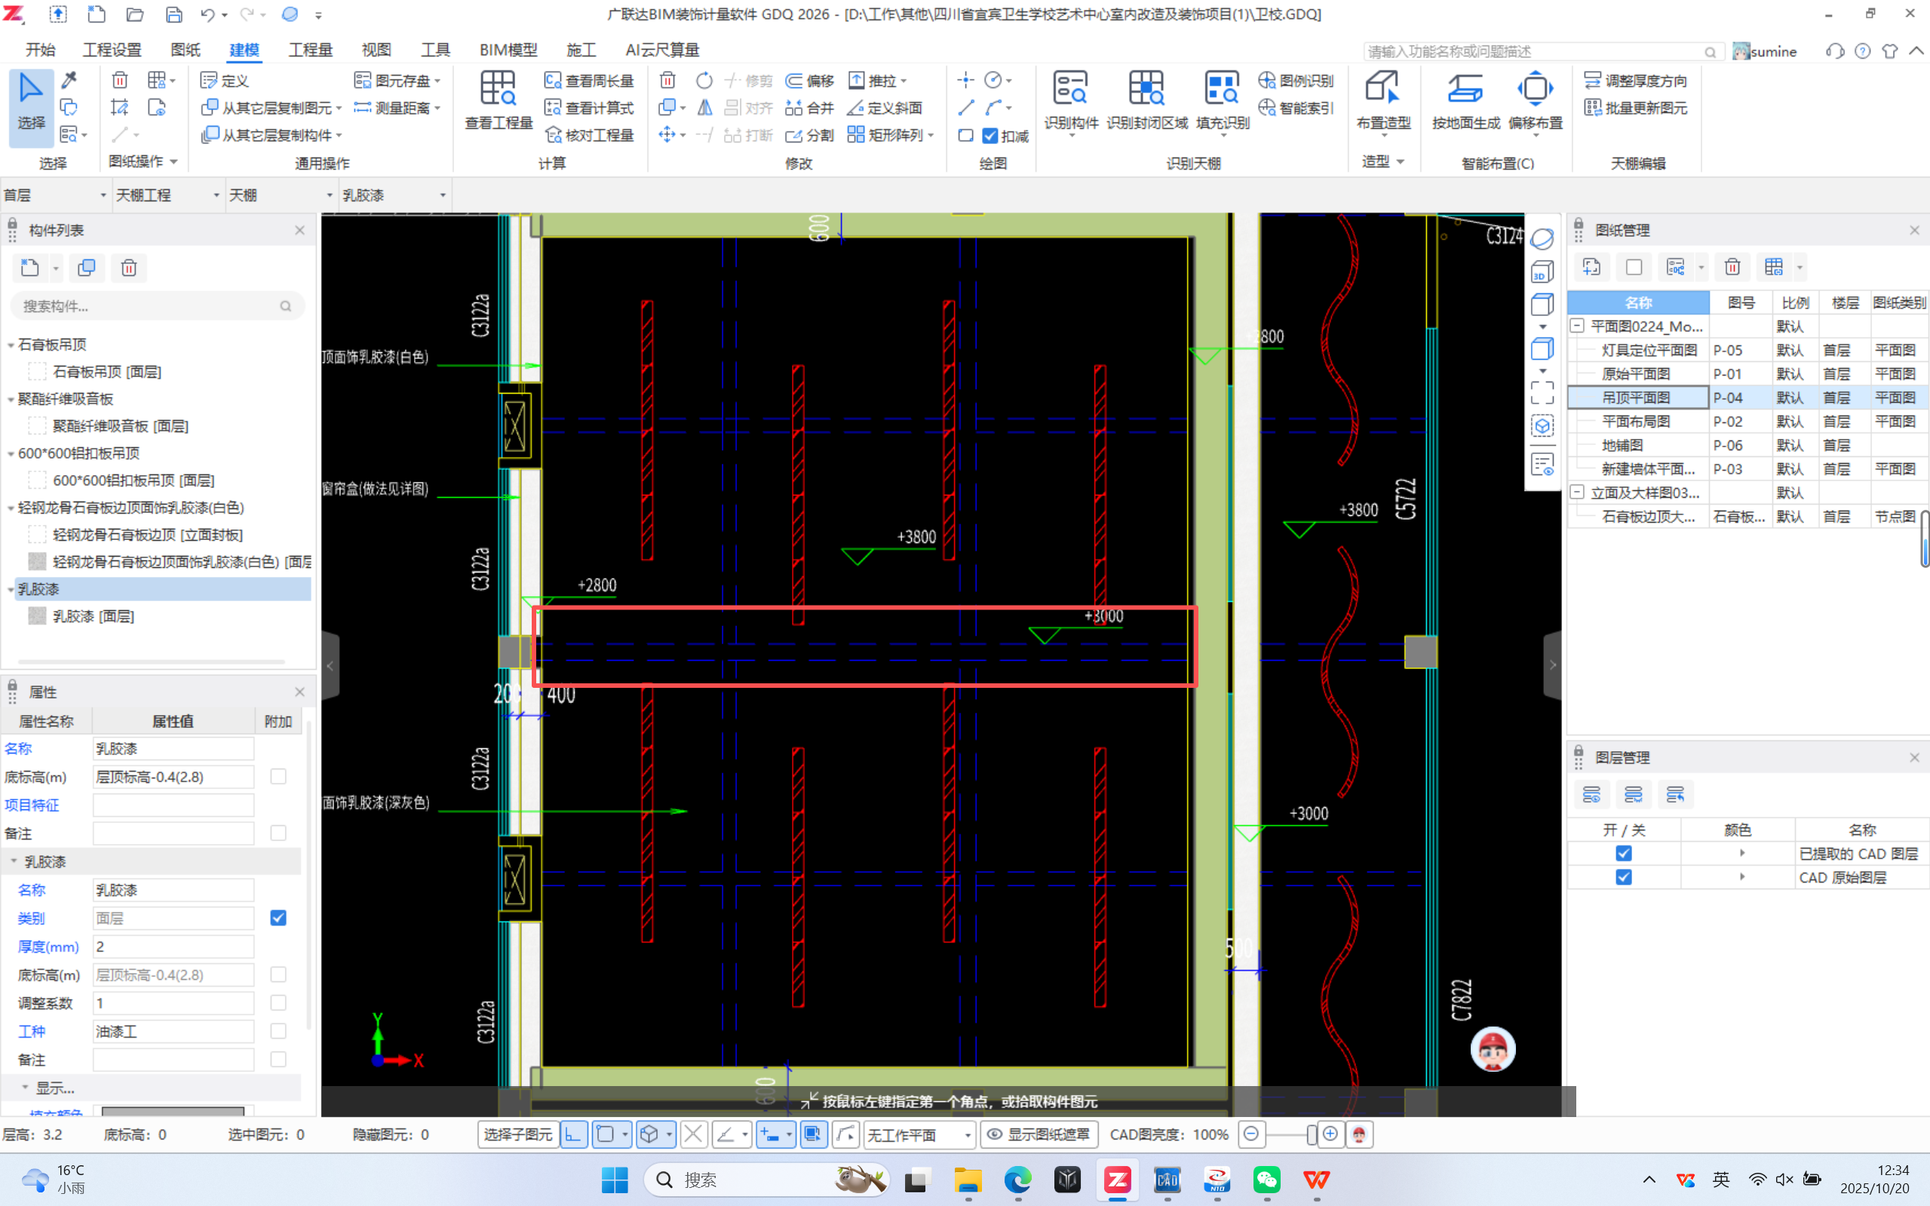This screenshot has width=1930, height=1206.
Task: Toggle the 扣减 checkbox
Action: coord(990,137)
